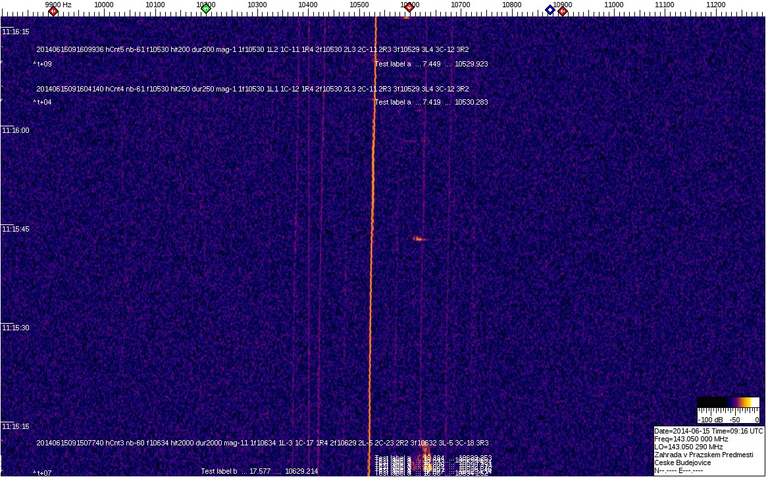Click the 11:15:45 time label

coord(16,229)
